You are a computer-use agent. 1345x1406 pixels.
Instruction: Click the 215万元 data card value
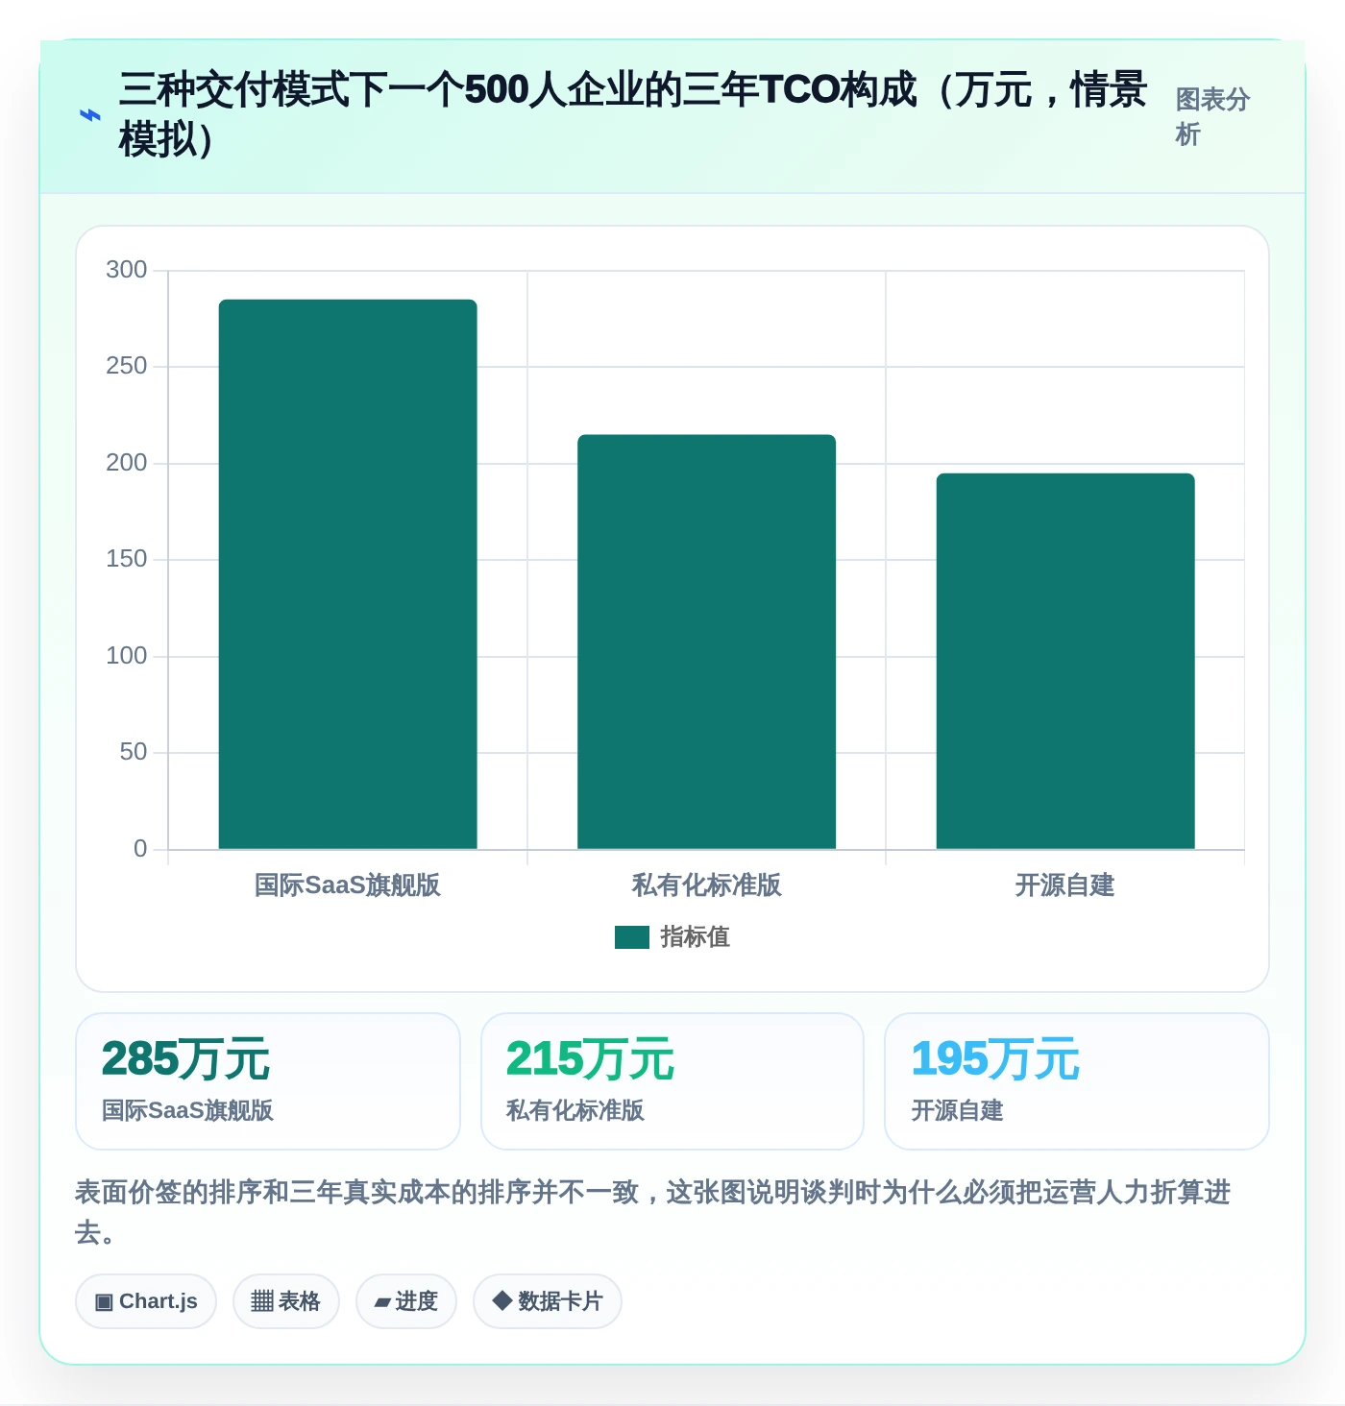(x=590, y=1059)
